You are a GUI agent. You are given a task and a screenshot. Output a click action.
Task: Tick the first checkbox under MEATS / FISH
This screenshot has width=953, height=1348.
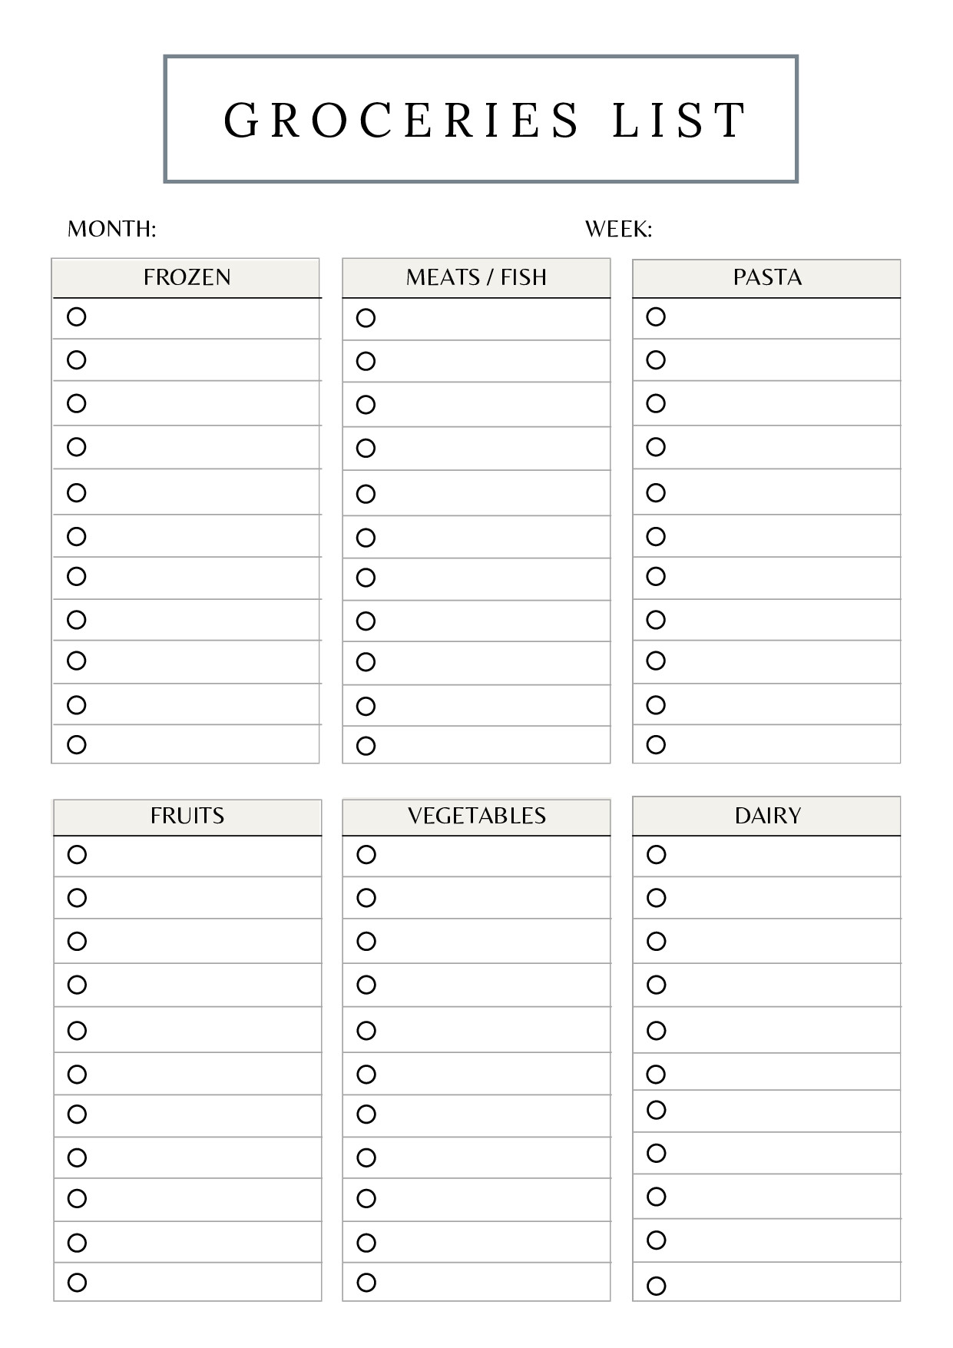[366, 318]
